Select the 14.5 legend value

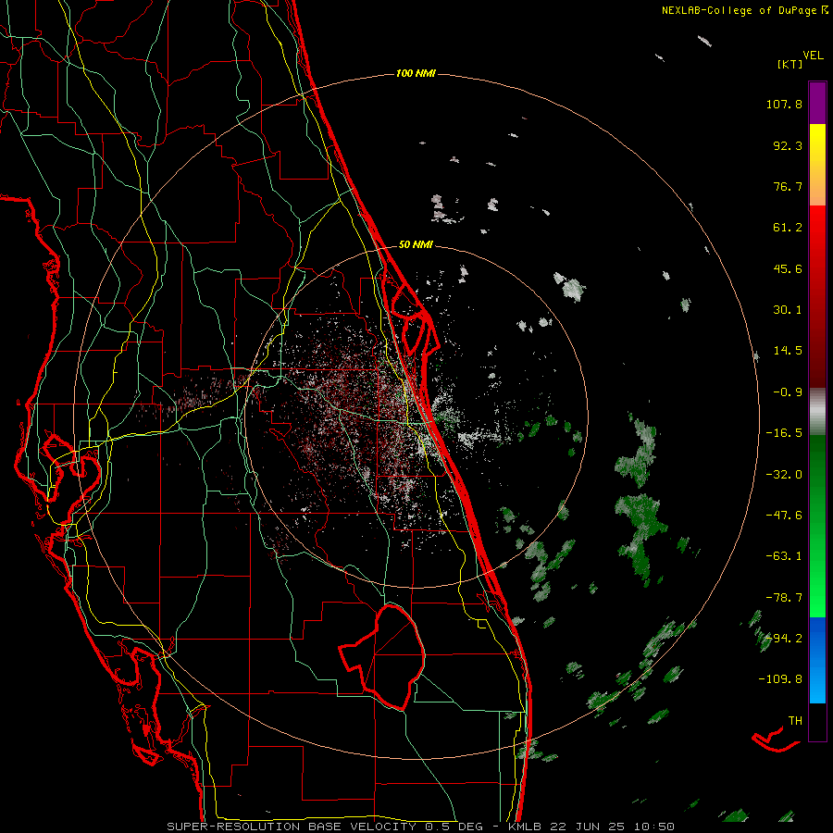click(x=788, y=351)
